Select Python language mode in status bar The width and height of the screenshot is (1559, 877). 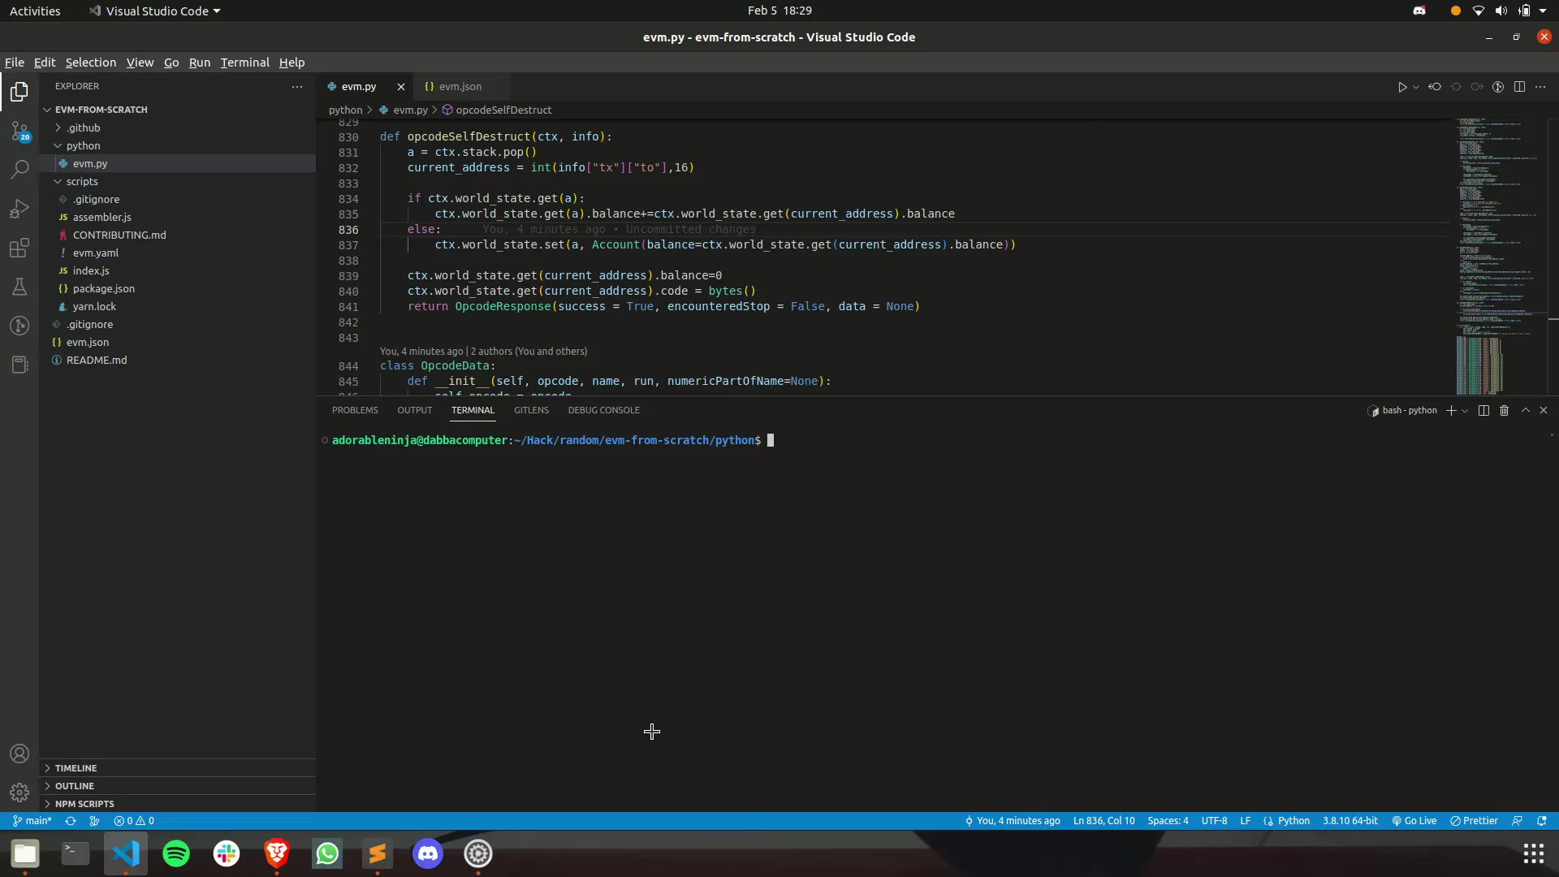point(1292,821)
